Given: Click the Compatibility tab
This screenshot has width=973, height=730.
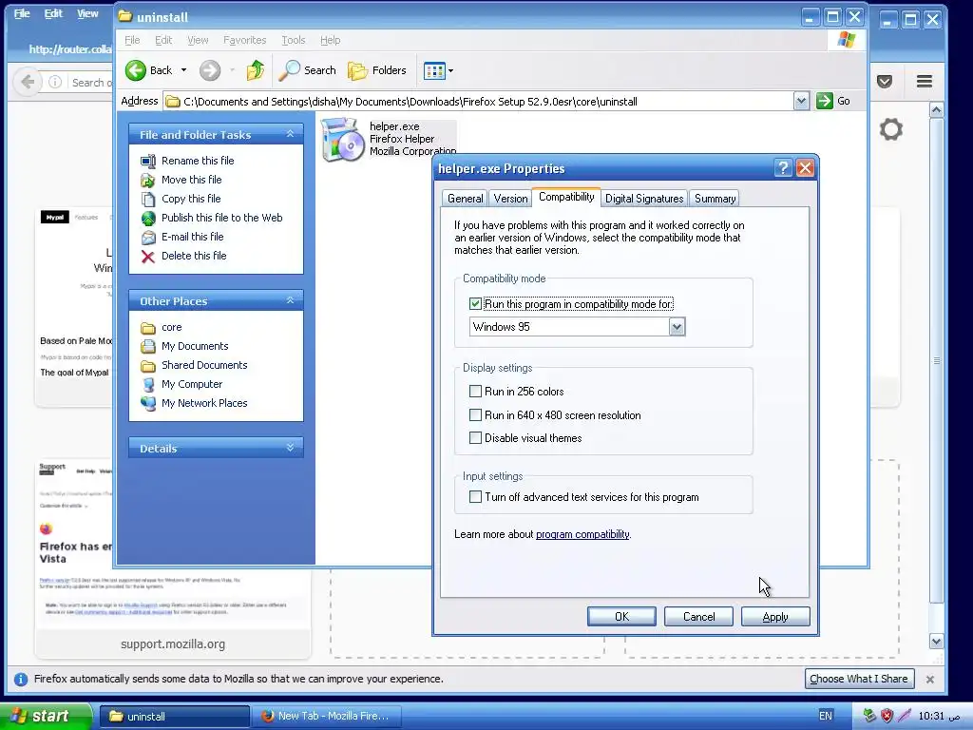Looking at the screenshot, I should (566, 197).
